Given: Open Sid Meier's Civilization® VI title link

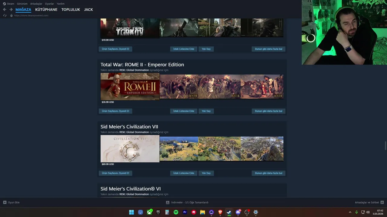Looking at the screenshot, I should tap(131, 189).
